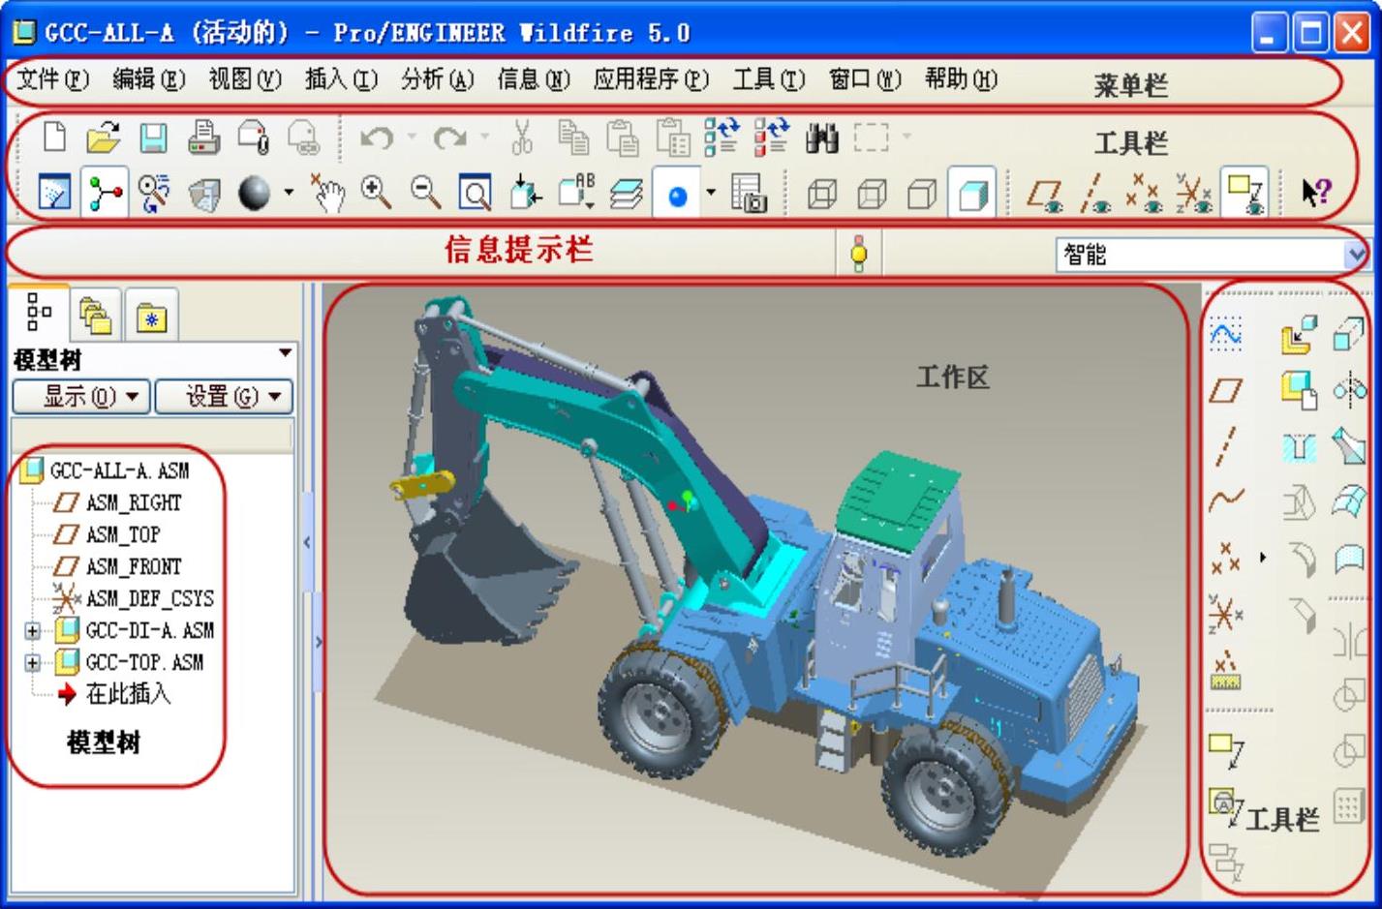The height and width of the screenshot is (909, 1382).
Task: Create a datum curve from the right toolbar
Action: [x=1226, y=500]
